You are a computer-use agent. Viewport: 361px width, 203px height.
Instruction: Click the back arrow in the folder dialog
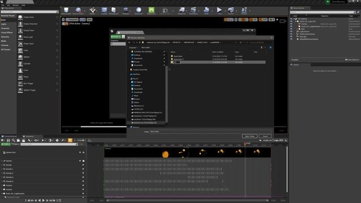(x=129, y=42)
